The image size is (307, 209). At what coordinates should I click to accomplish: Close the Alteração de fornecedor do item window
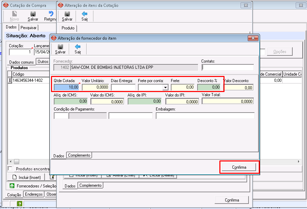point(253,38)
